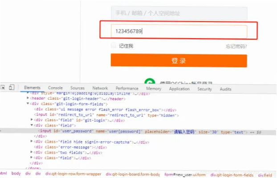Focus the 手机/邮箱 username input field
Screen dimensions: 277x178
[179, 13]
